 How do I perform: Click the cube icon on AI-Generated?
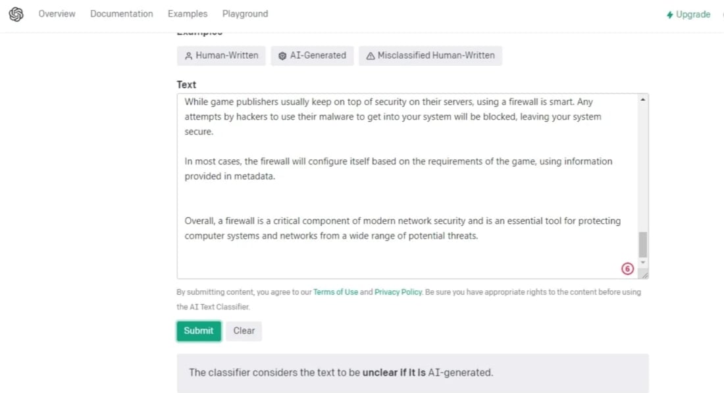coord(282,56)
